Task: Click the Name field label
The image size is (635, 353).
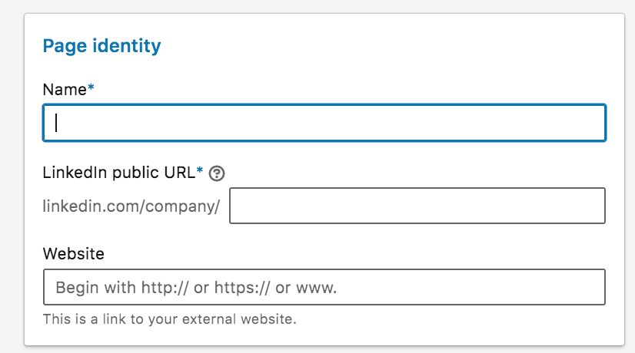Action: (65, 89)
